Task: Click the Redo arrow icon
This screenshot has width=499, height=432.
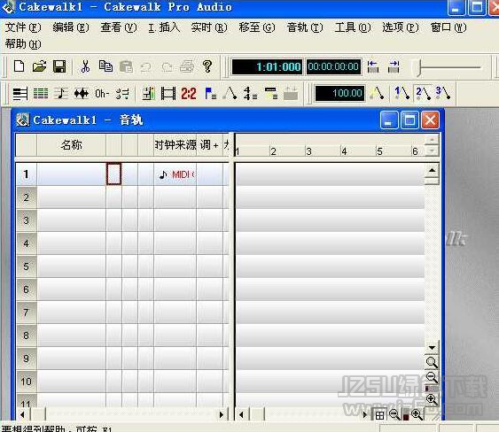Action: point(167,66)
